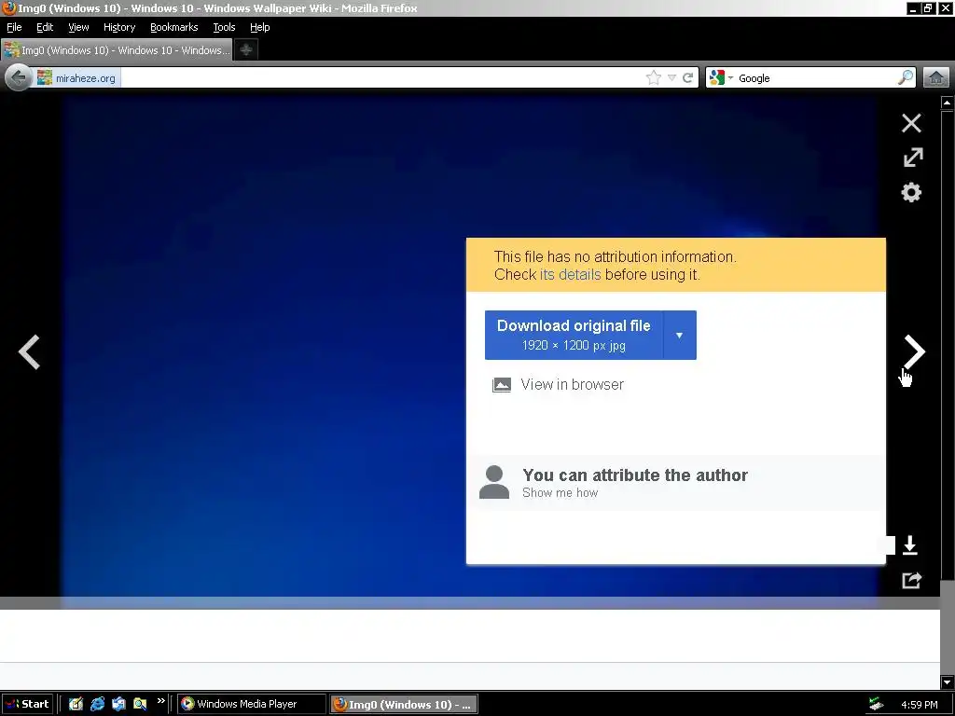Open the "its details" link
955x716 pixels.
(x=570, y=275)
